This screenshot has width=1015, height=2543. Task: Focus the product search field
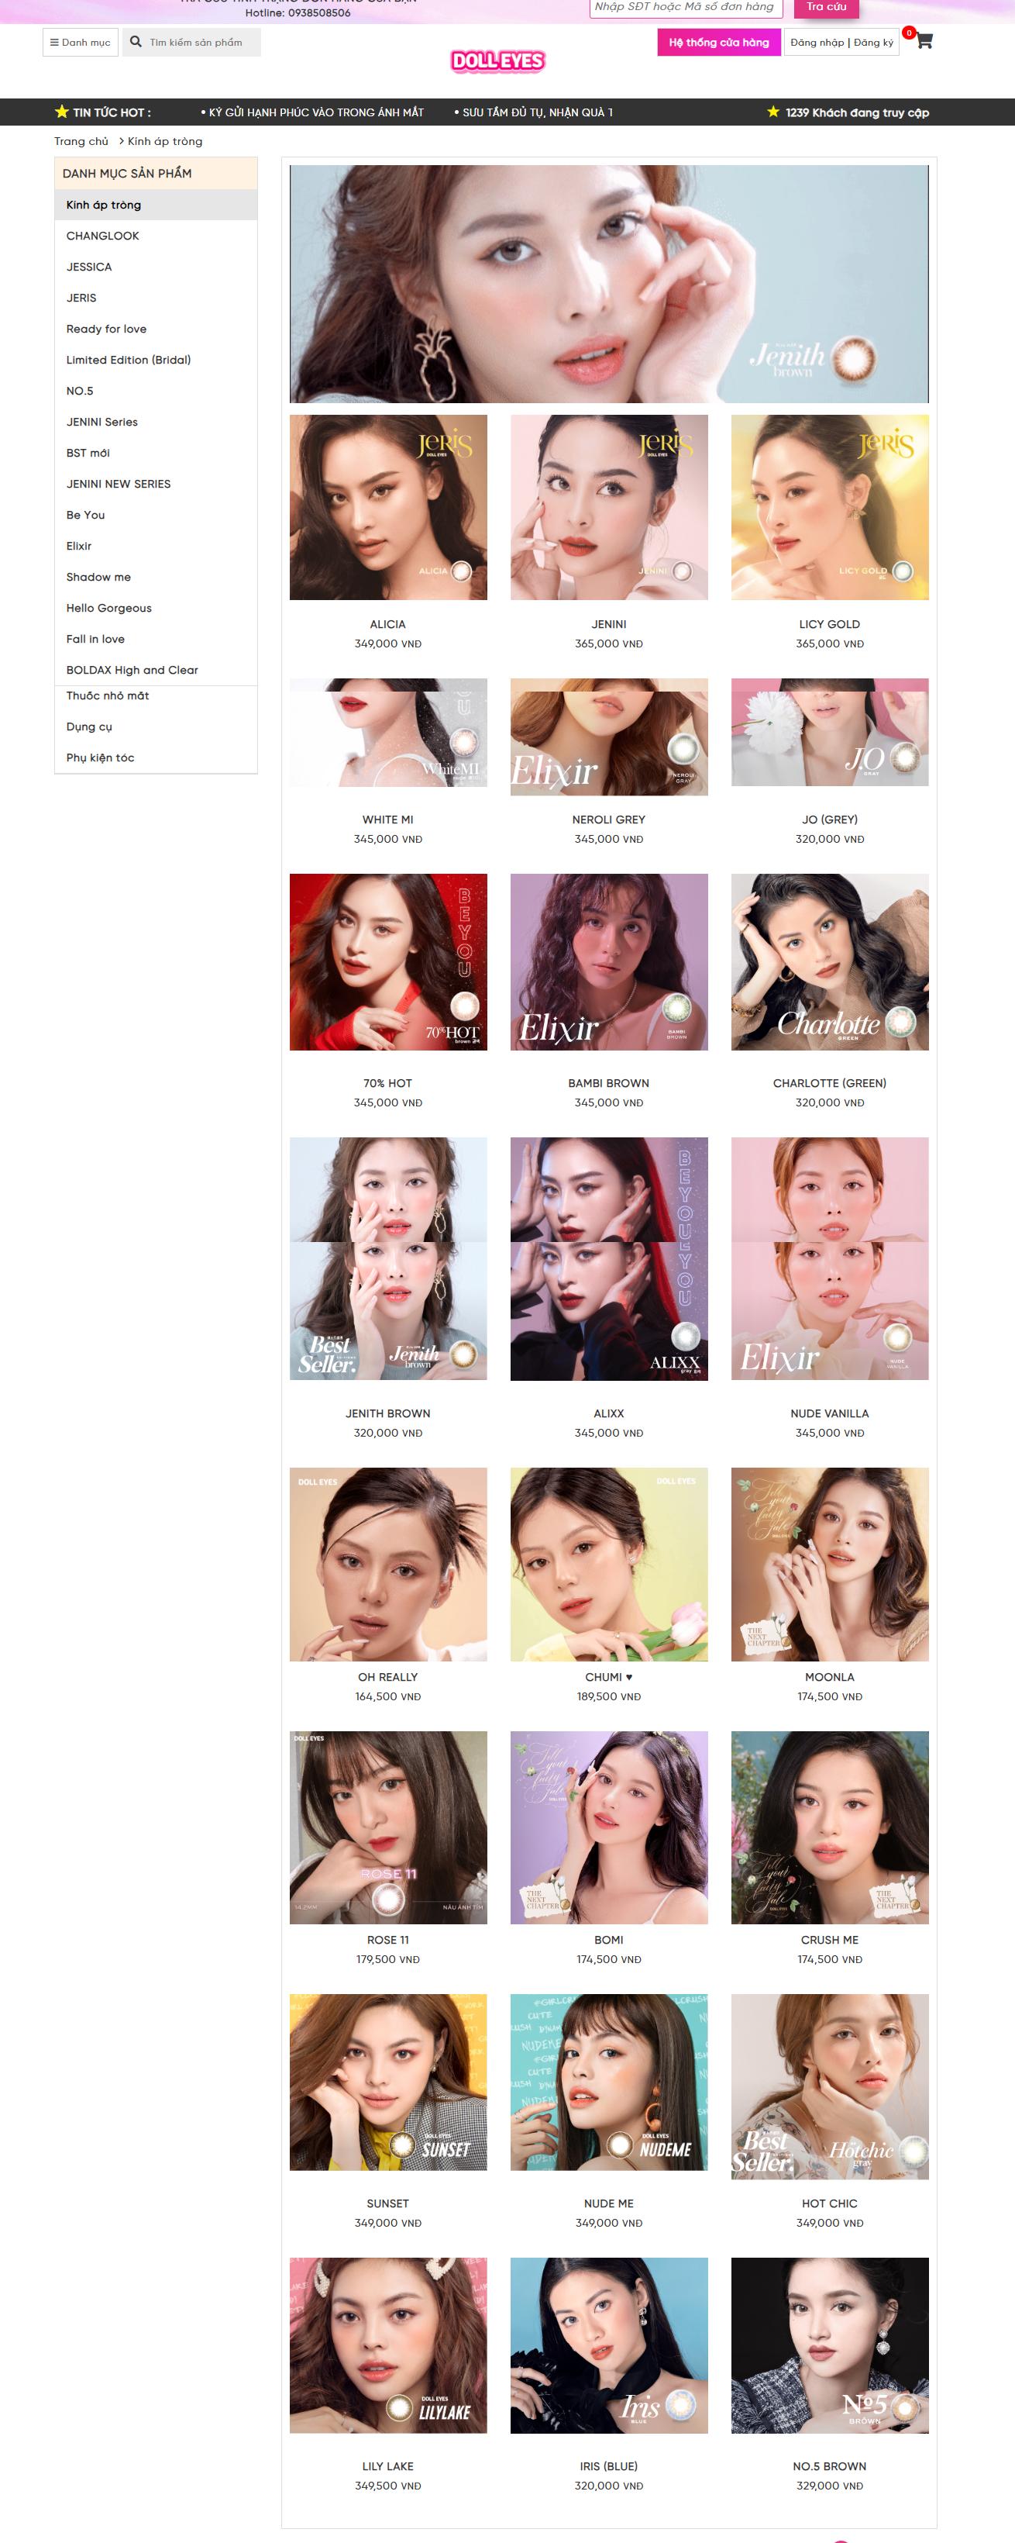click(201, 43)
